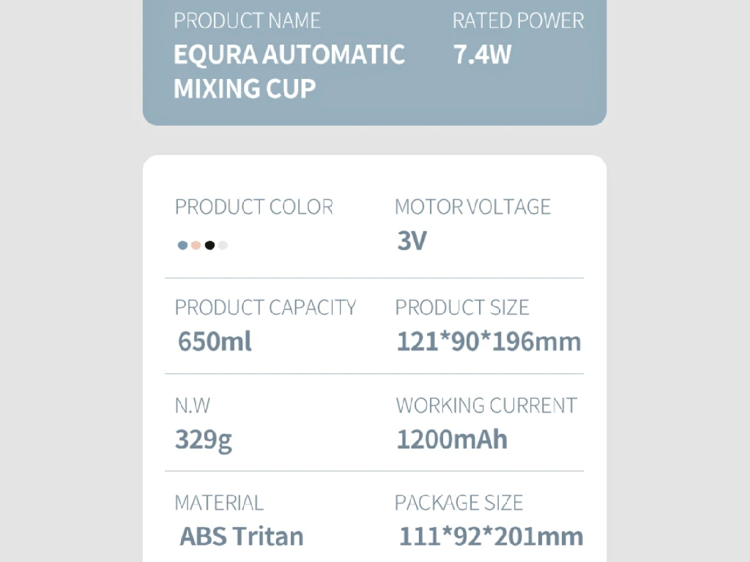The width and height of the screenshot is (750, 562).
Task: Click the Rated Power heading
Action: (518, 20)
